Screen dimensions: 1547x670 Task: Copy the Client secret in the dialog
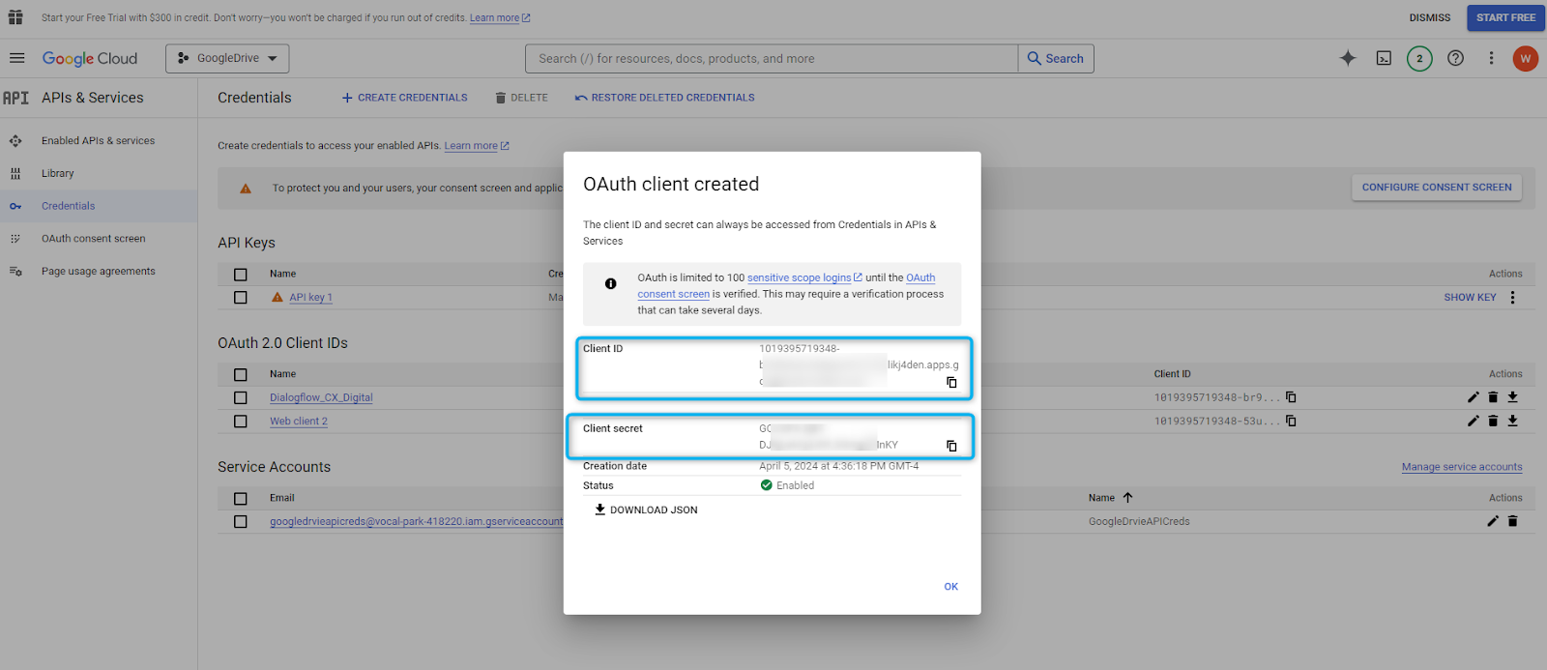[951, 446]
